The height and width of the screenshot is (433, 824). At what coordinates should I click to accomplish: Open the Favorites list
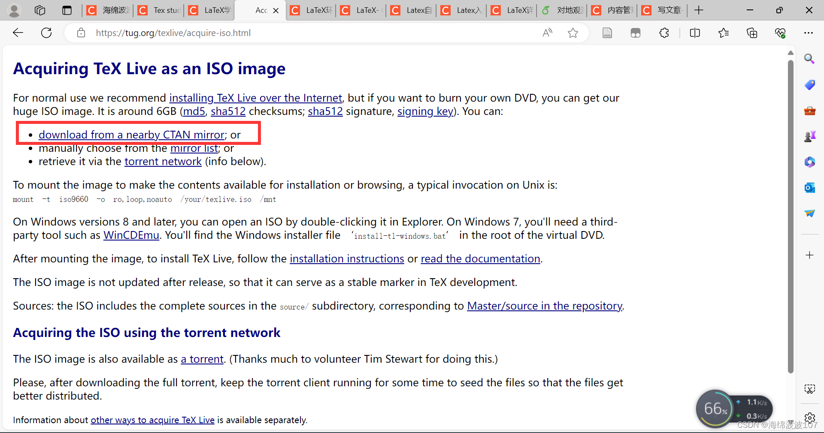point(724,33)
